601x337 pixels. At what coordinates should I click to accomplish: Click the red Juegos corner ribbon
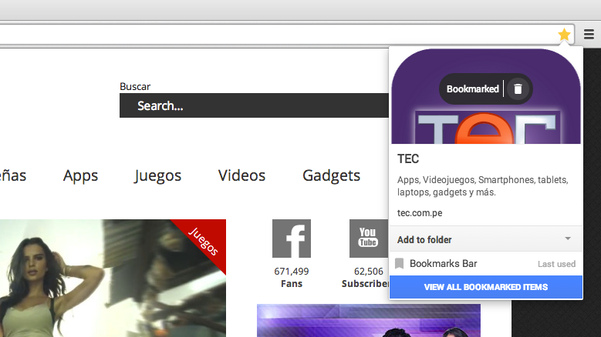(204, 241)
